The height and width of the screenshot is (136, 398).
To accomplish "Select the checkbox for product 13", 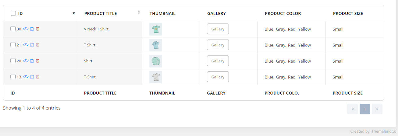I will [13, 77].
